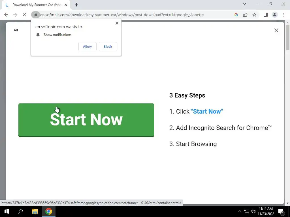This screenshot has height=217, width=290.
Task: Open the Windows Start menu
Action: coord(7,211)
